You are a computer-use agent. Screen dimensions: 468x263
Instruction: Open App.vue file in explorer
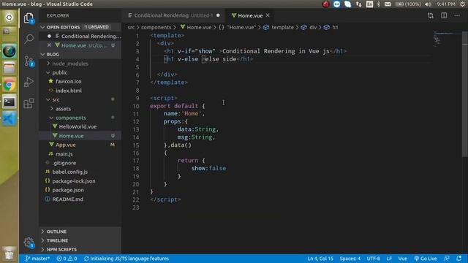coord(80,145)
